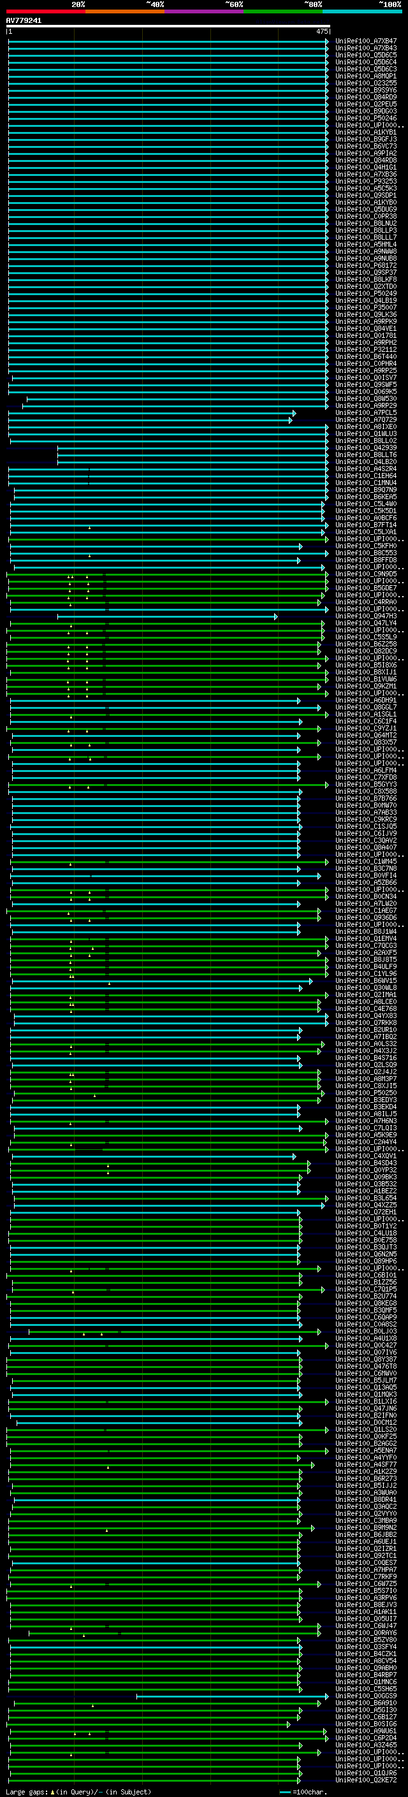Select UniRef100_B6T440 label

coord(366,356)
